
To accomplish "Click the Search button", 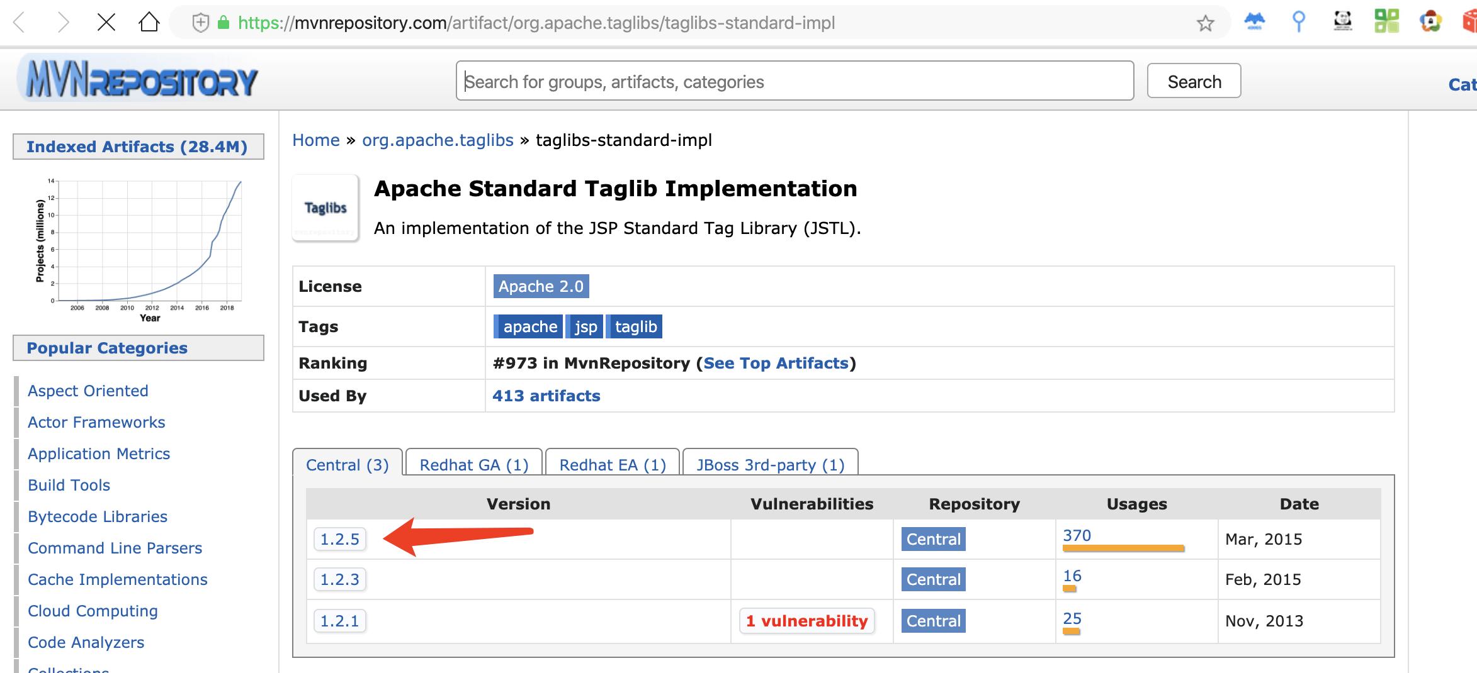I will point(1194,81).
